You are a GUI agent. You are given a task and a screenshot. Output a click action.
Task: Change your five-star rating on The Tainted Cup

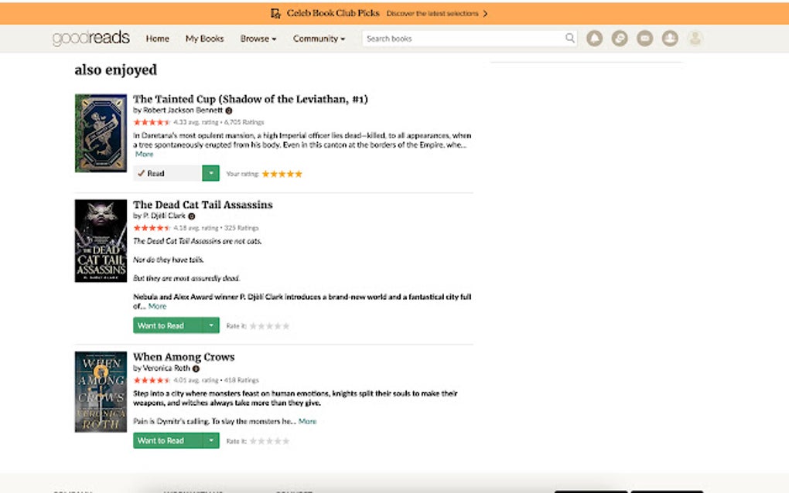point(283,174)
